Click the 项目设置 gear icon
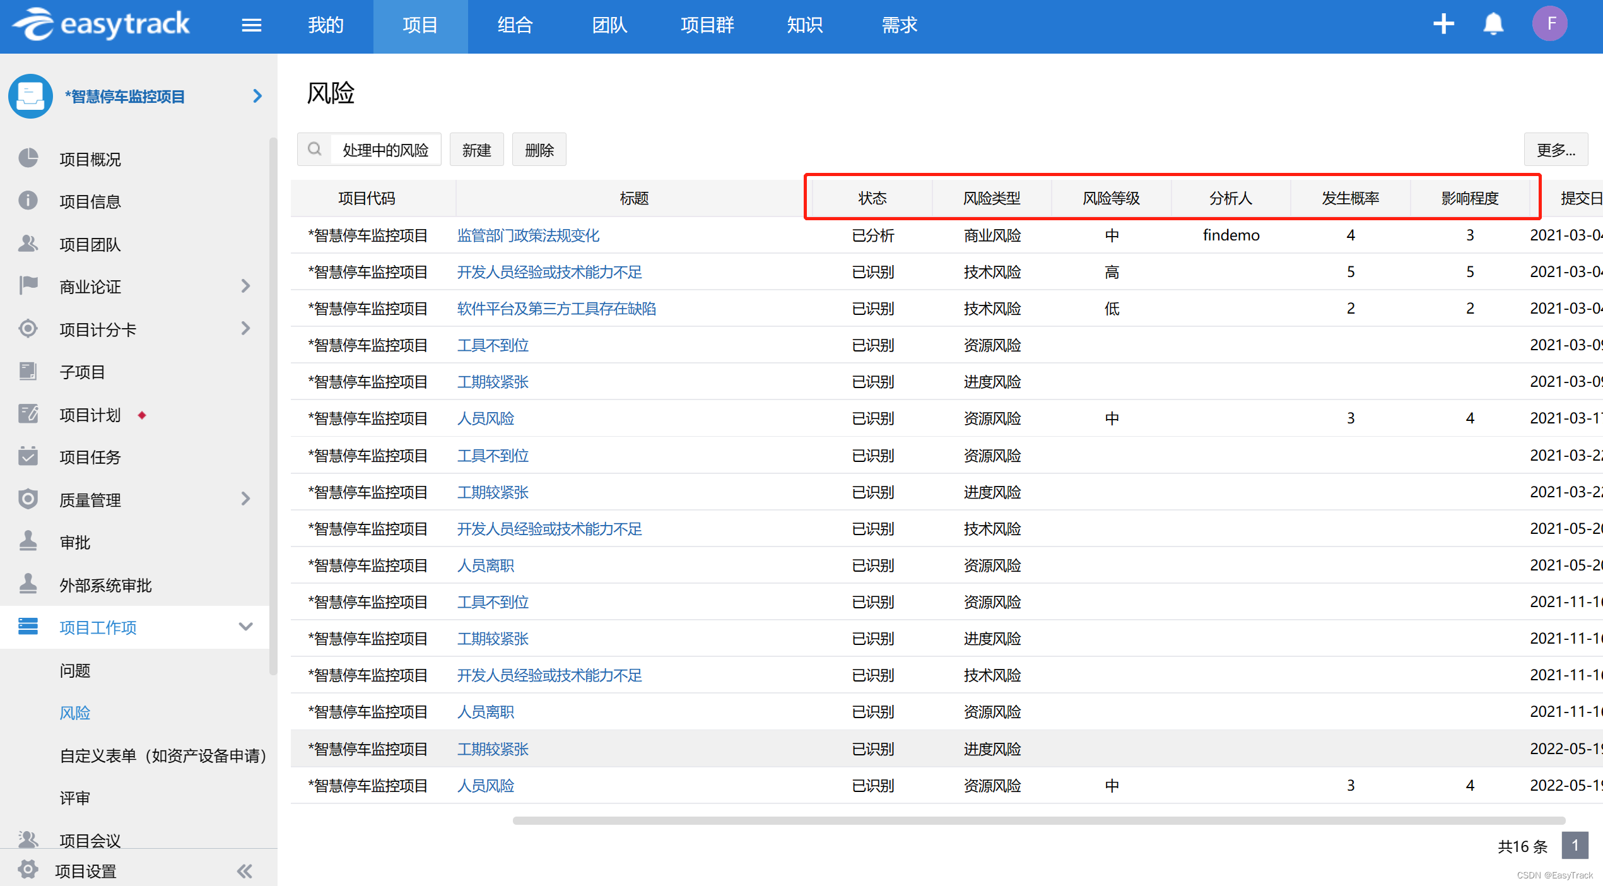 28,870
